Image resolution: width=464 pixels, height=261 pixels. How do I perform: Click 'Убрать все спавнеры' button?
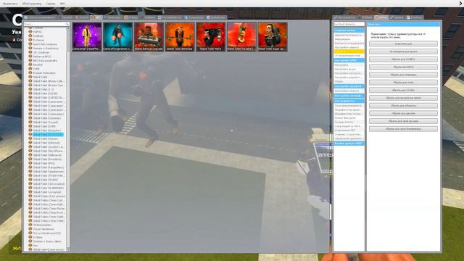point(403,75)
